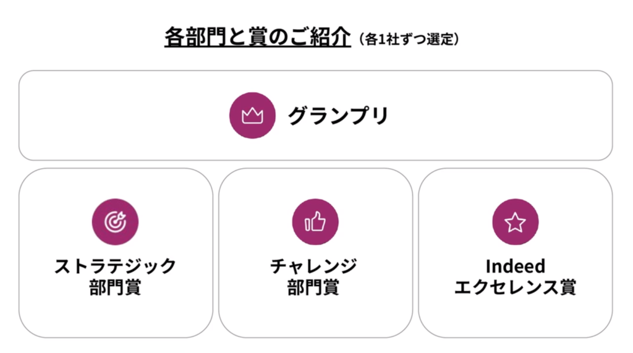Select the グランプリ label text
This screenshot has width=633, height=353.
click(x=338, y=116)
